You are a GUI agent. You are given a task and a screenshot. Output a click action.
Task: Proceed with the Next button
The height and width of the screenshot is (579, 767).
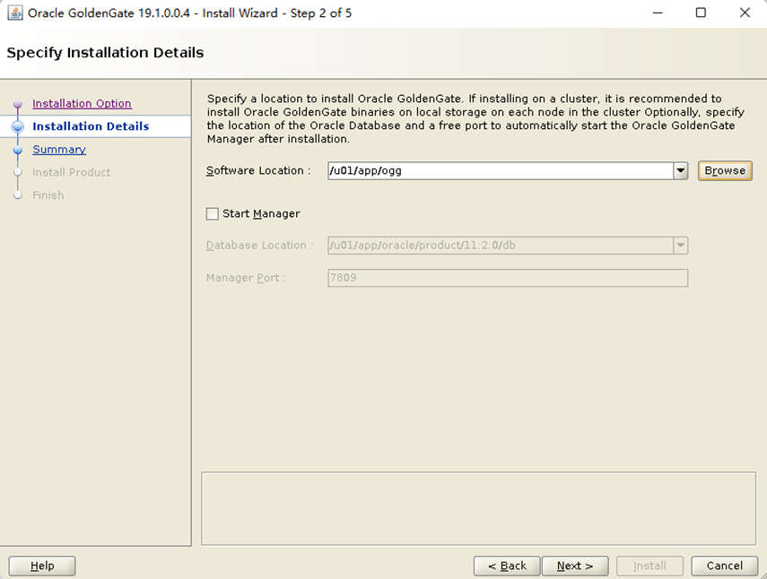[x=575, y=566]
